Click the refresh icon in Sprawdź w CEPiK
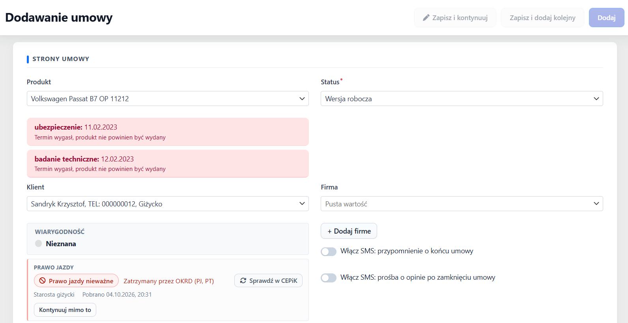628x323 pixels. click(x=243, y=281)
